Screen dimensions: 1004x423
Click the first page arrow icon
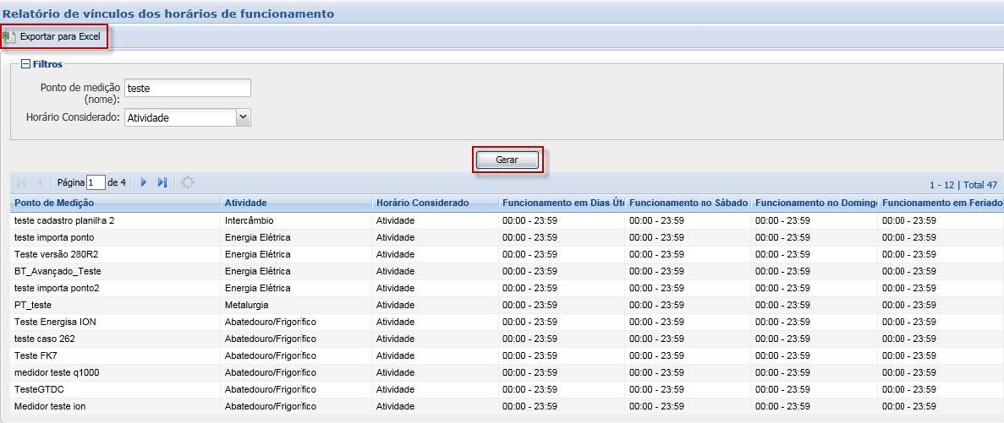pos(21,182)
